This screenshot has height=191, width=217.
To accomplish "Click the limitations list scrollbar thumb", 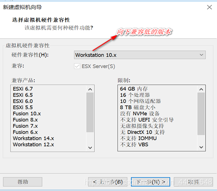I will coord(201,114).
